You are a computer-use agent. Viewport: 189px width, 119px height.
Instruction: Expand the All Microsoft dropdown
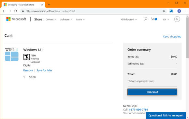(129, 19)
